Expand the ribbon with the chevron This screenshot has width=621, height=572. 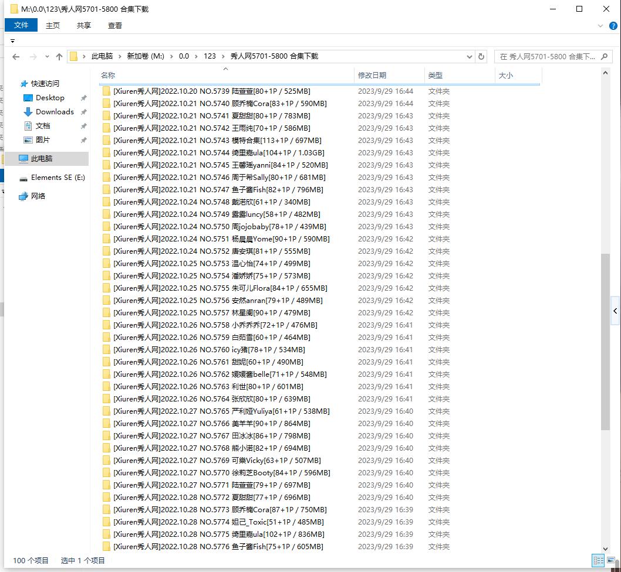pos(600,26)
